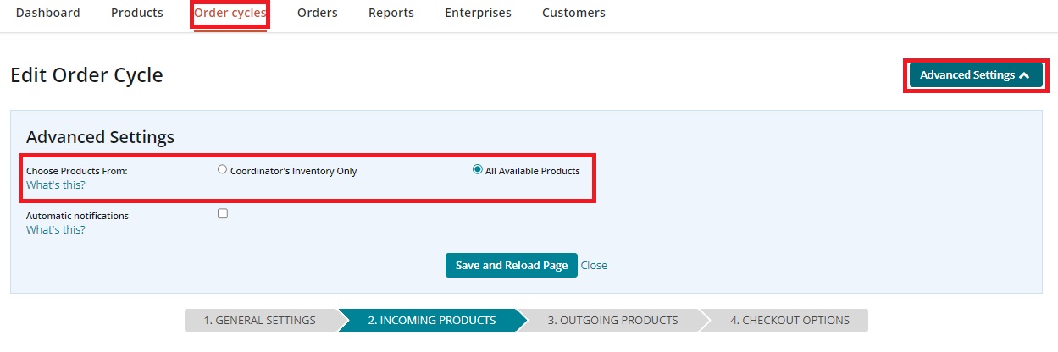Go to the Products menu
The height and width of the screenshot is (352, 1058).
[x=137, y=13]
